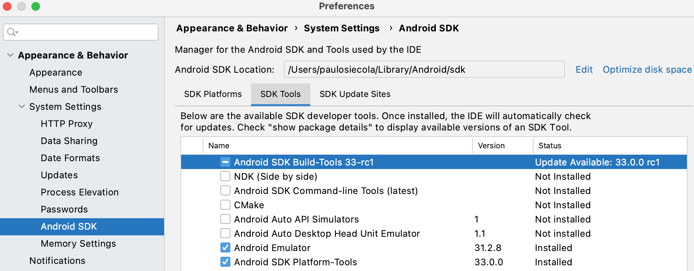Open the SDK Update Sites tab
The height and width of the screenshot is (271, 694).
click(x=354, y=94)
